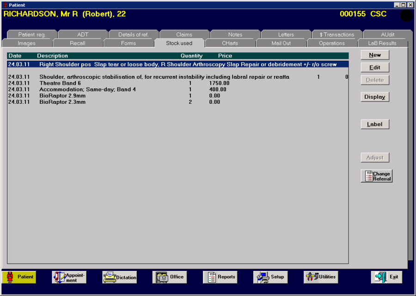Click the Change Referral button
Image resolution: width=416 pixels, height=296 pixels.
click(x=376, y=176)
